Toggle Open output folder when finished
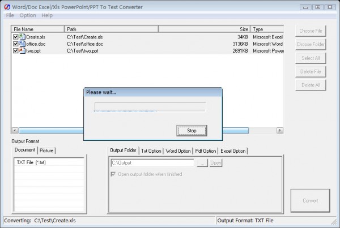This screenshot has width=340, height=228. 113,174
